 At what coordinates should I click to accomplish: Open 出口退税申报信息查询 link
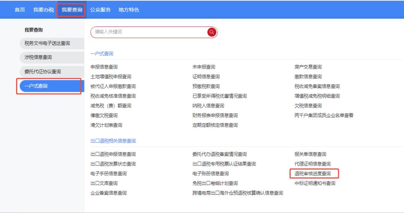pyautogui.click(x=113, y=154)
